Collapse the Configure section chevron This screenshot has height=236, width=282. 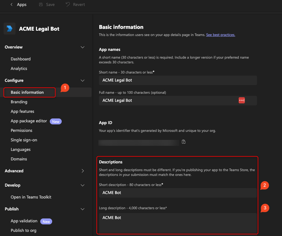83,80
